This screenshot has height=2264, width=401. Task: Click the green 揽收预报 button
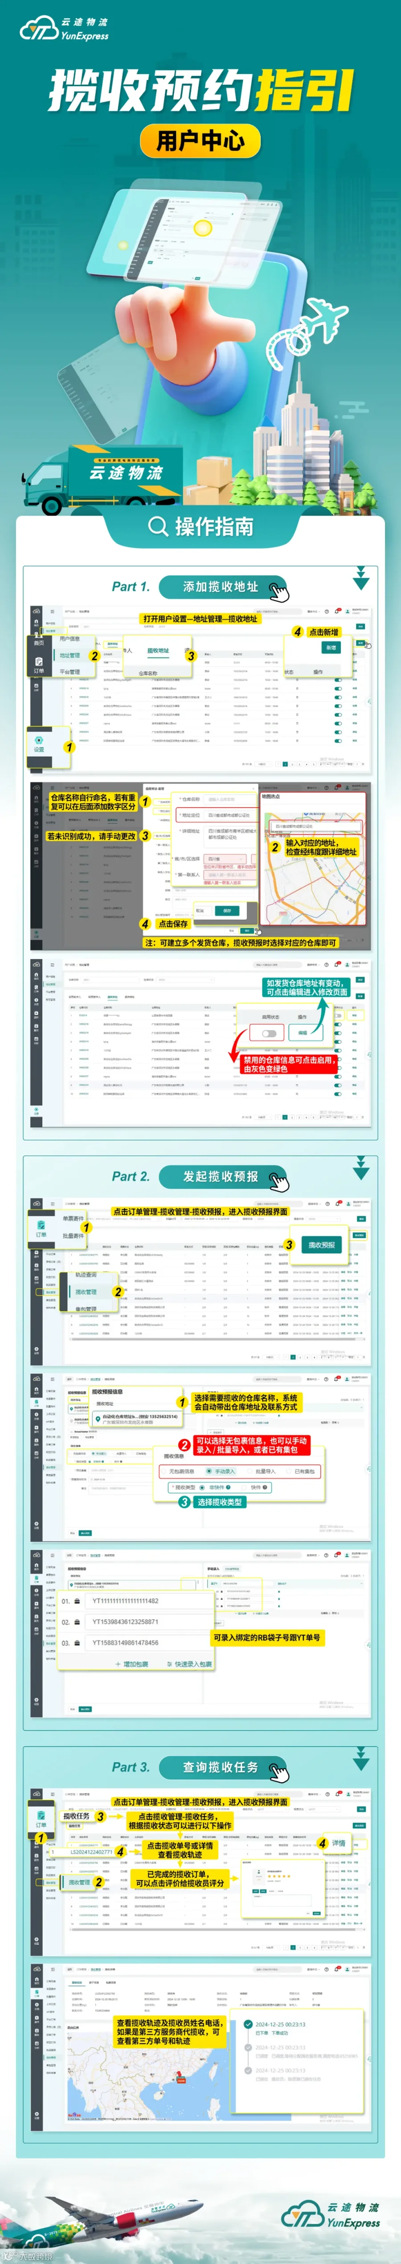coord(322,1244)
